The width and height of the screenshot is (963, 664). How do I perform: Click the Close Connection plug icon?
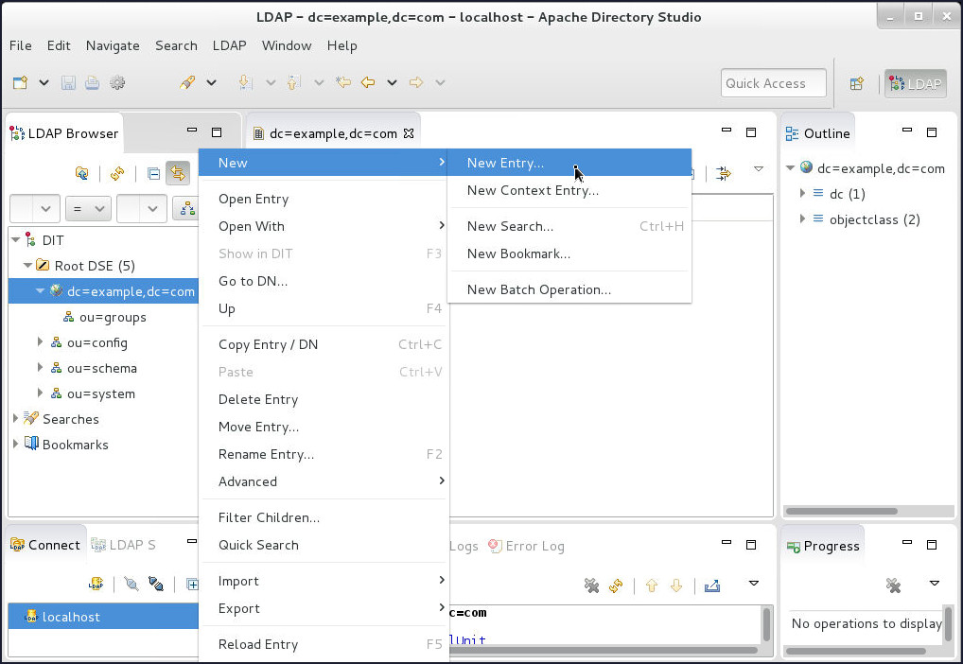(156, 584)
